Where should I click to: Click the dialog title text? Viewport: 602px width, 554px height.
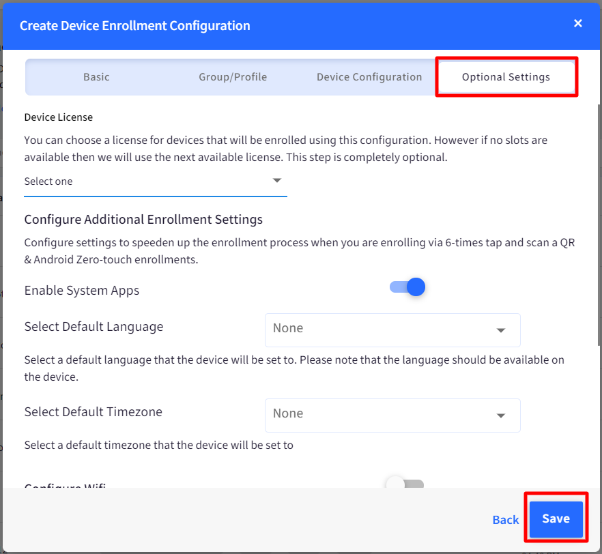(134, 26)
